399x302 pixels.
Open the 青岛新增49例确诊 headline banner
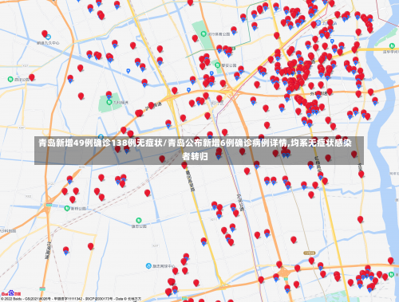pyautogui.click(x=199, y=151)
